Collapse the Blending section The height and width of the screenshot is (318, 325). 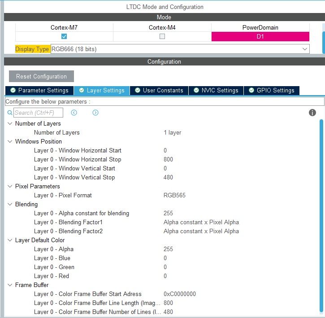click(10, 205)
